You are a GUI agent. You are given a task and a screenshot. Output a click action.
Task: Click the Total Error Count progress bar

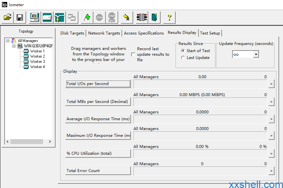200,171
